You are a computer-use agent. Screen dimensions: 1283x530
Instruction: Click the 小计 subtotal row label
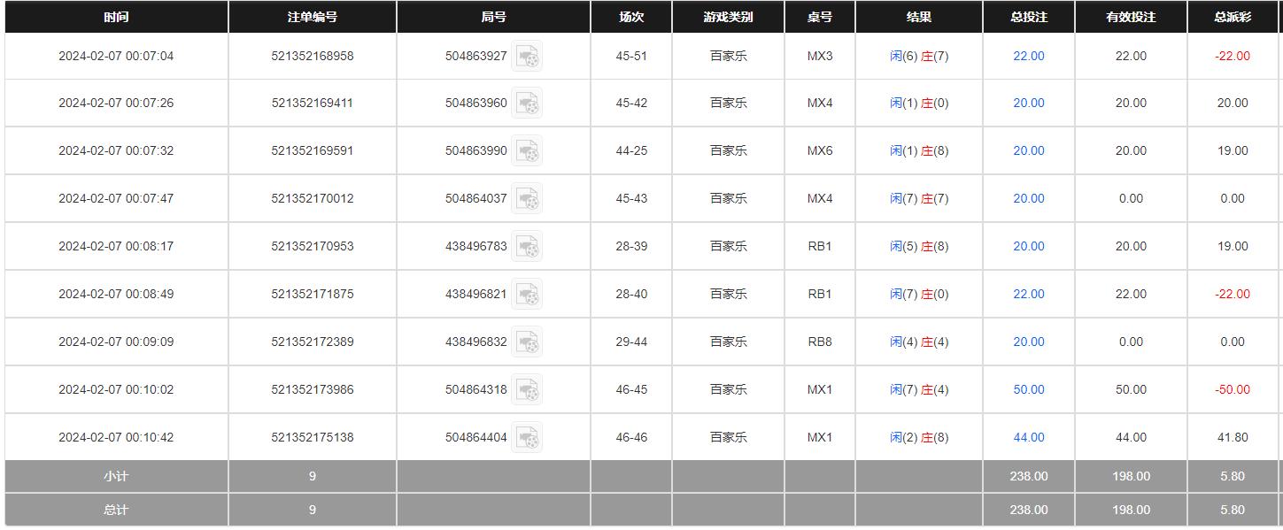[x=116, y=476]
